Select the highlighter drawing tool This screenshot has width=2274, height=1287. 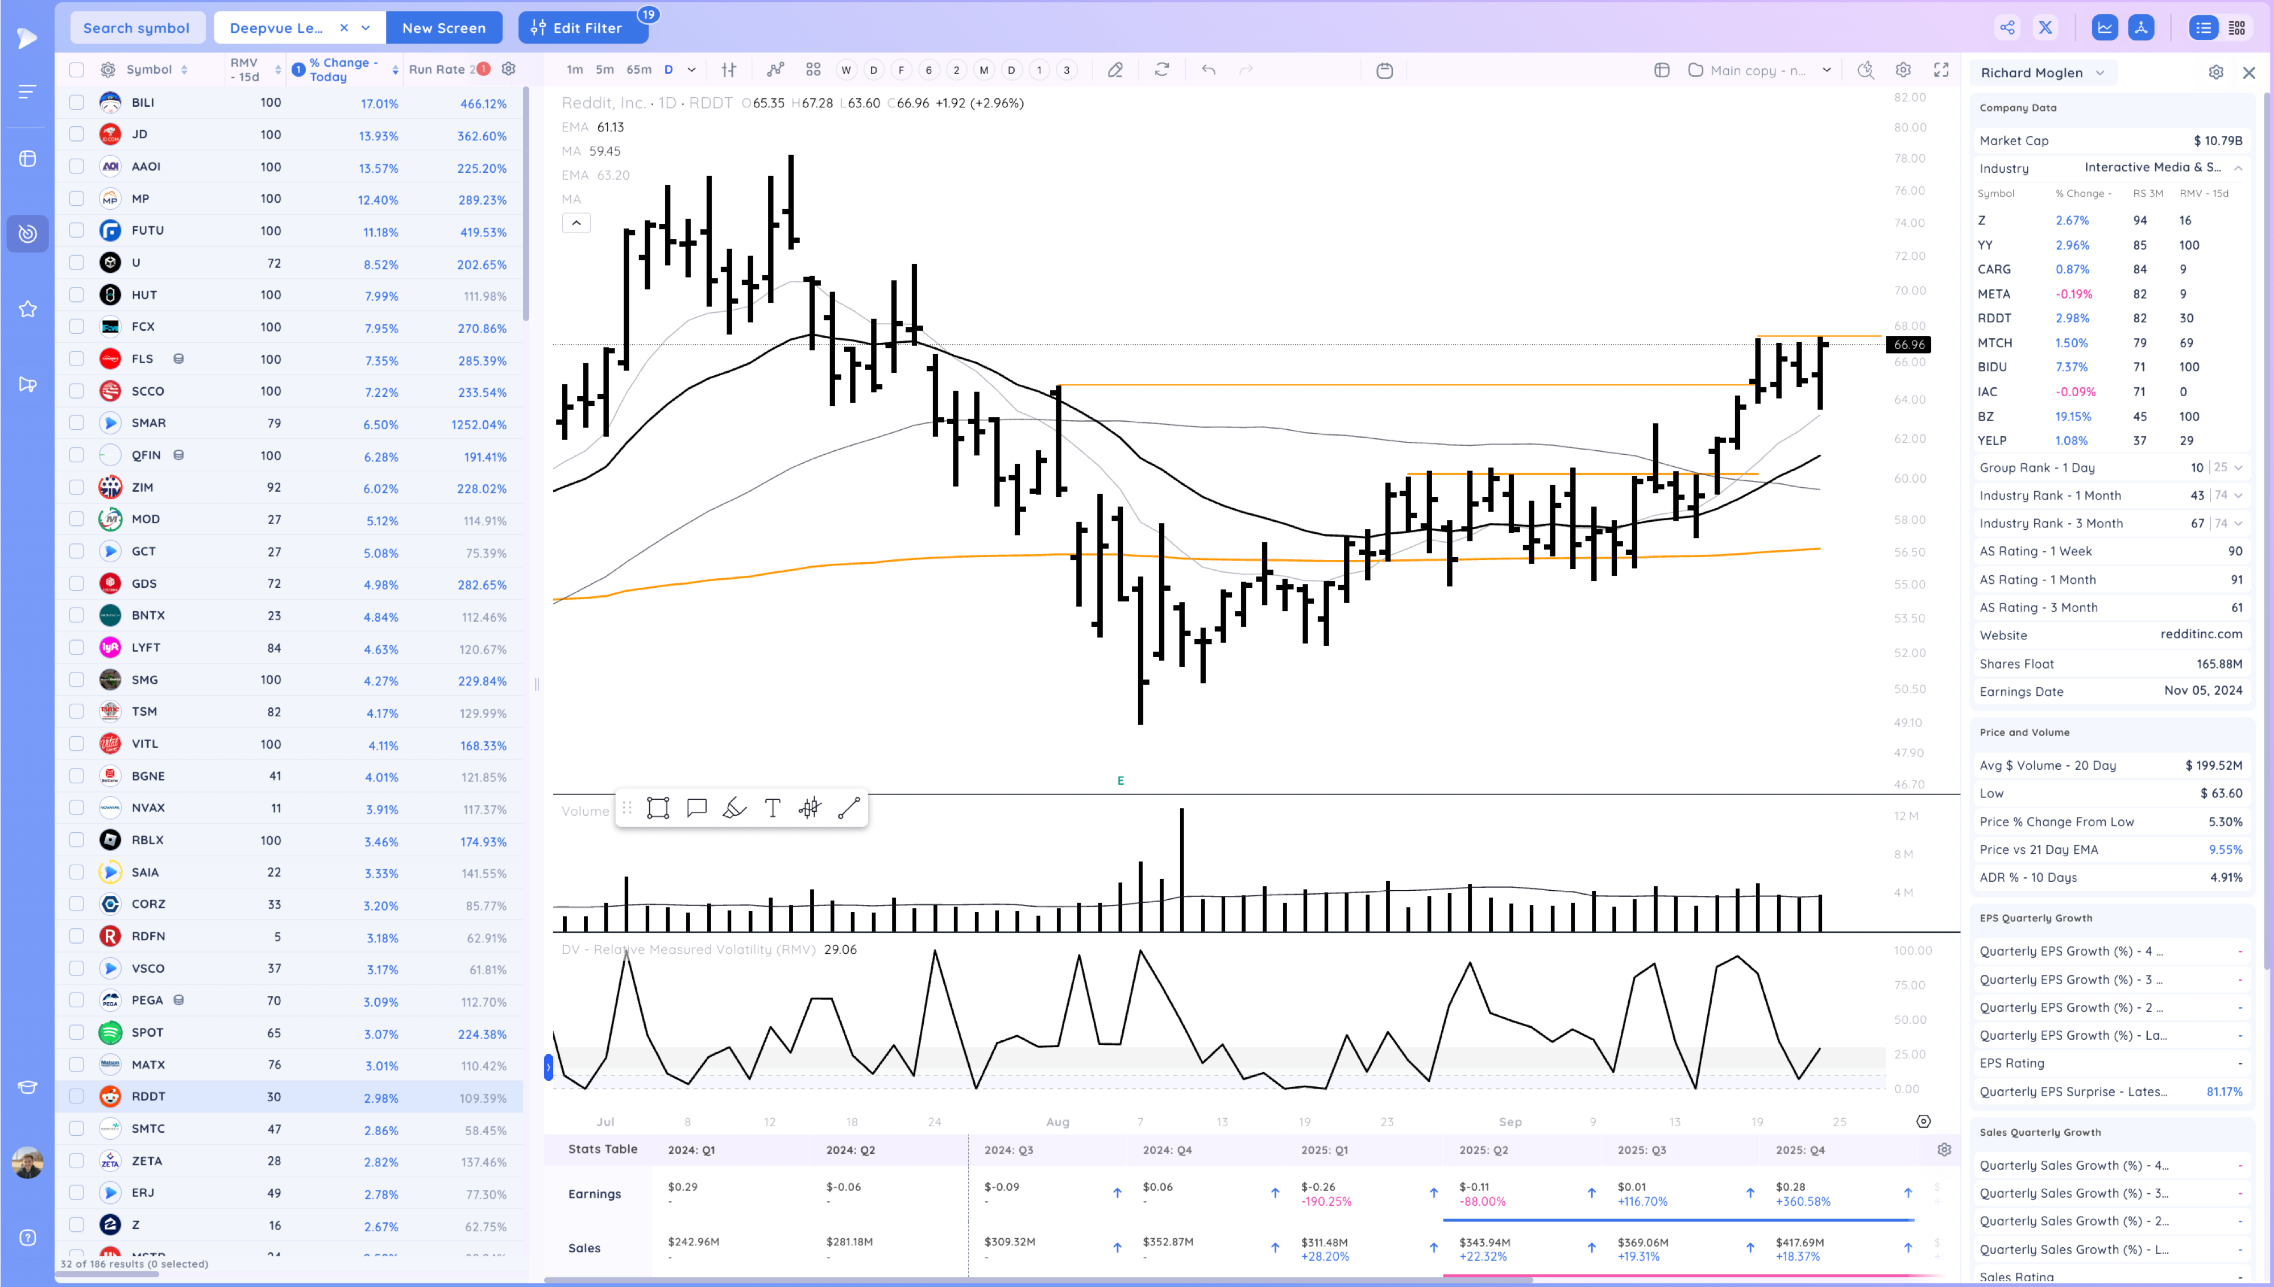click(x=735, y=807)
